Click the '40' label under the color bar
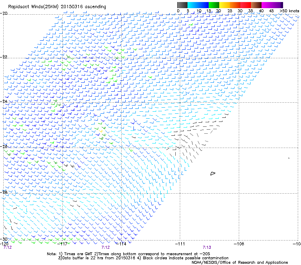The image size is (301, 265). click(261, 11)
